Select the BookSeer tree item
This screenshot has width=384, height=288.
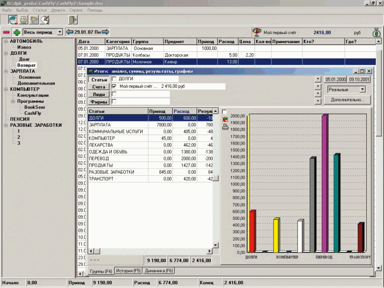(x=35, y=107)
